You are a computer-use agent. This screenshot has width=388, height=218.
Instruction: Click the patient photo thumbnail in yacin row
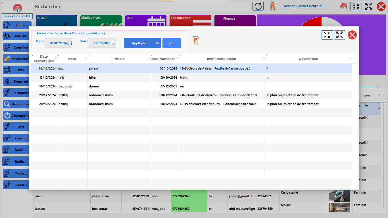click(339, 196)
